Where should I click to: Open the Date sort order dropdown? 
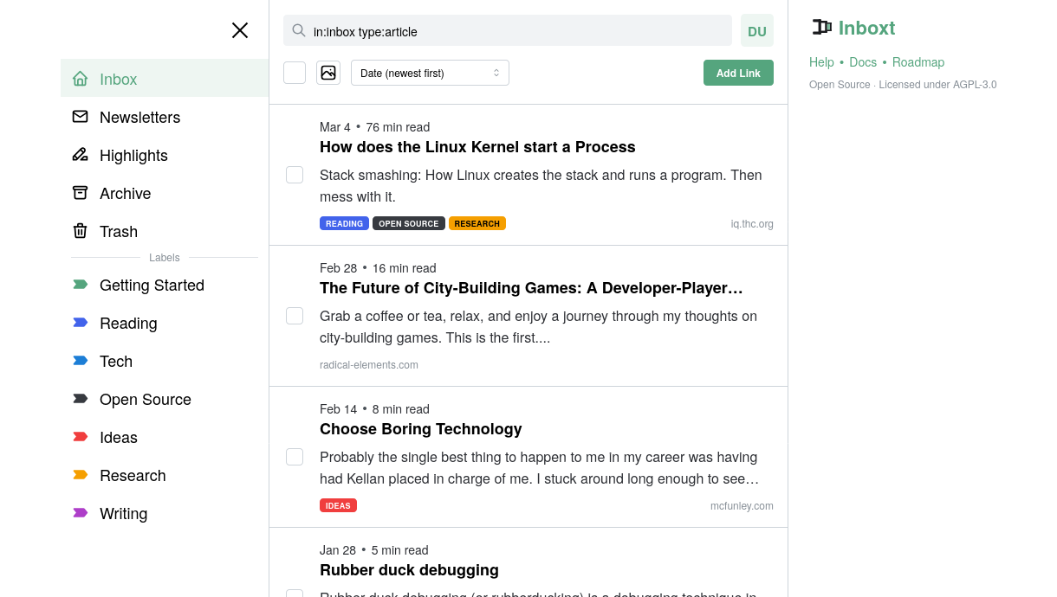430,73
